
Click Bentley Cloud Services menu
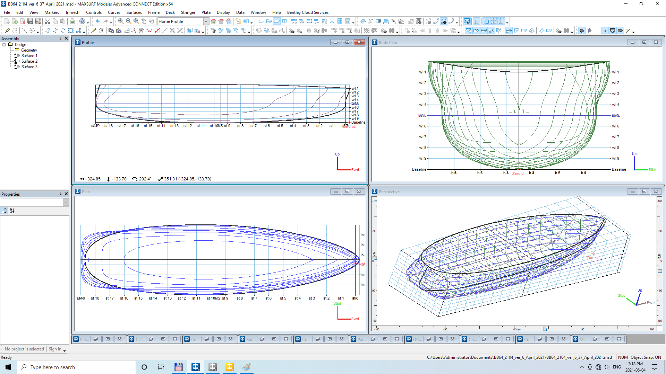tap(307, 12)
